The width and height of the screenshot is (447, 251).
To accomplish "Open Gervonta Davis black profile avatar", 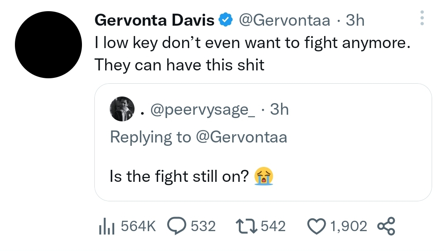I will (x=48, y=45).
